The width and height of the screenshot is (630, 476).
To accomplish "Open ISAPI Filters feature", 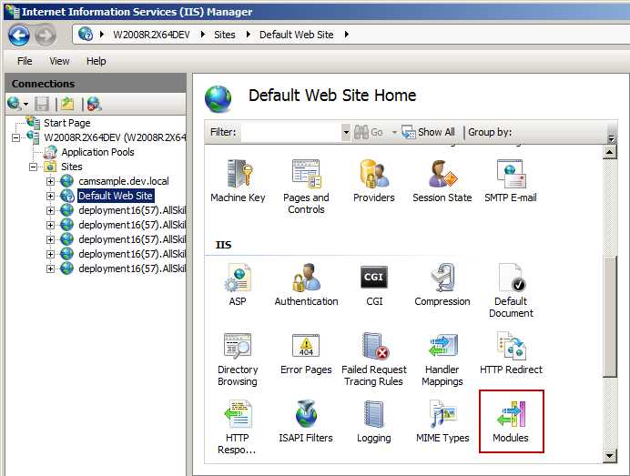I will [306, 421].
